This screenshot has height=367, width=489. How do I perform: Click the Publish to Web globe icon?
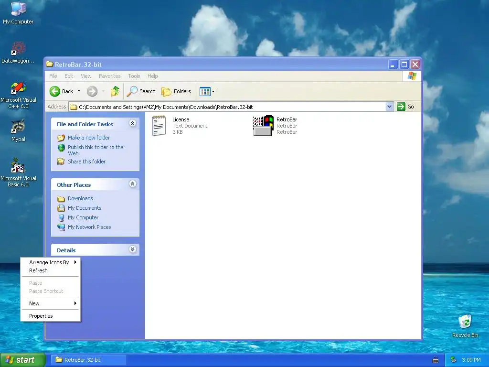[61, 148]
